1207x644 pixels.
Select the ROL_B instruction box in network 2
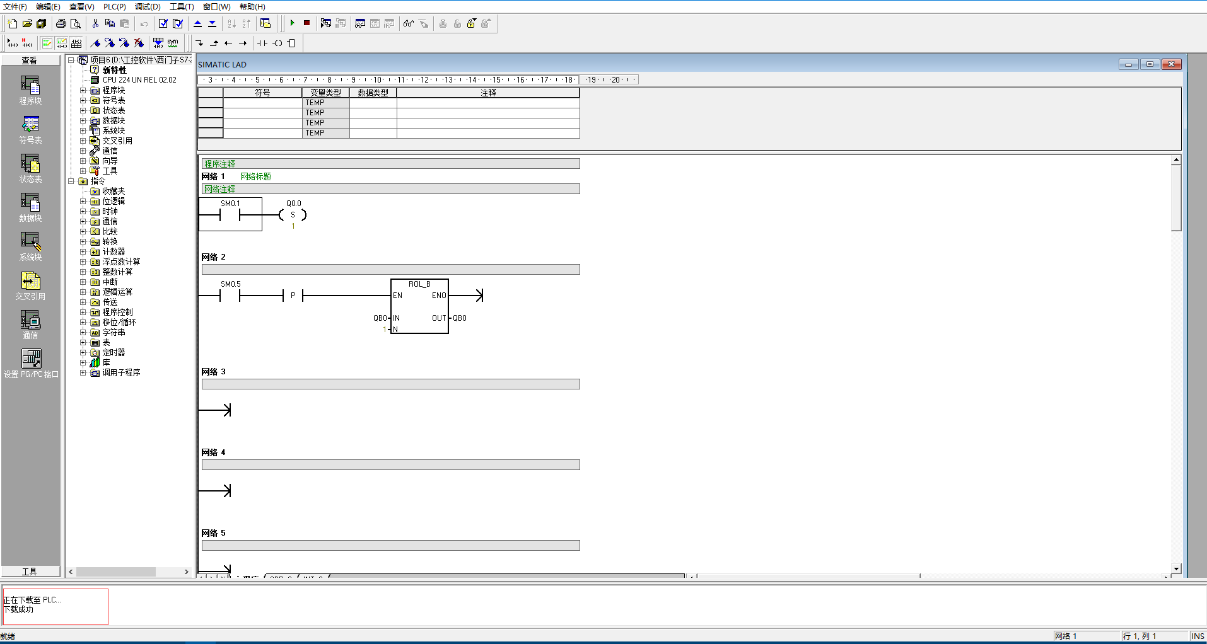coord(419,306)
